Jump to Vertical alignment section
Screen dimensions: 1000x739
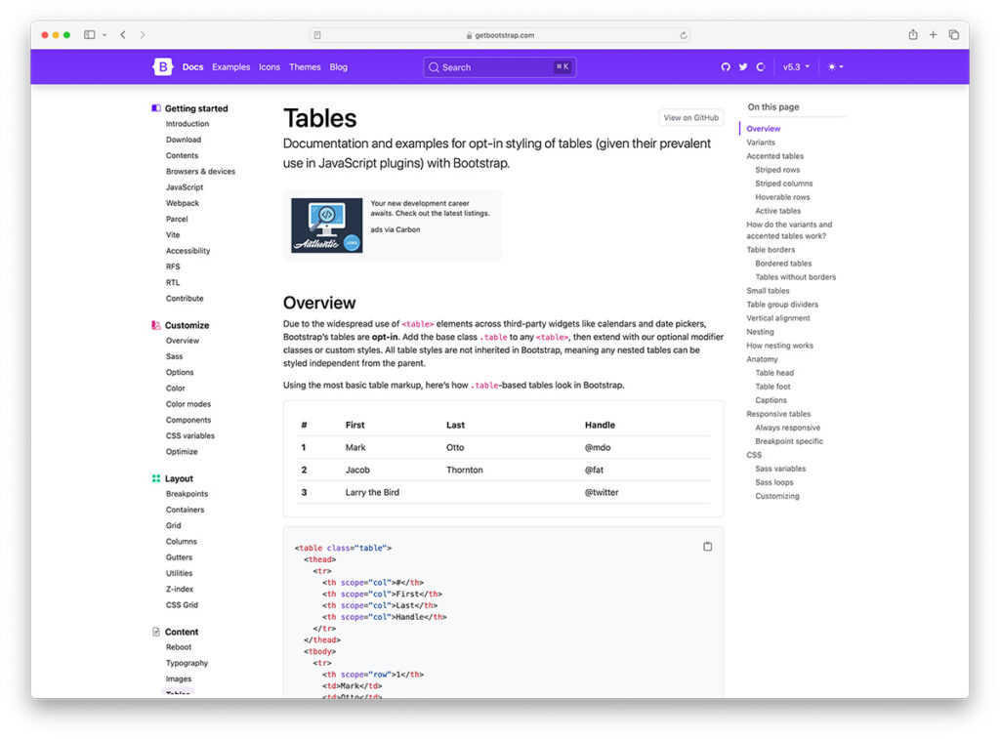[x=778, y=318]
